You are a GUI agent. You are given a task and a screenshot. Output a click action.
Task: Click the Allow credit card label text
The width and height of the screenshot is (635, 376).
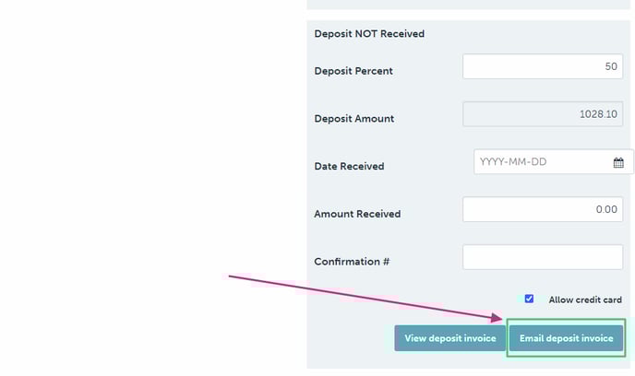[585, 300]
